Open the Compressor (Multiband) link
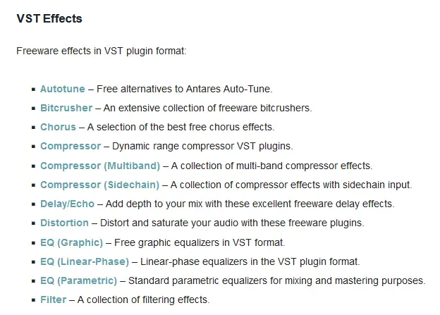 pyautogui.click(x=100, y=166)
